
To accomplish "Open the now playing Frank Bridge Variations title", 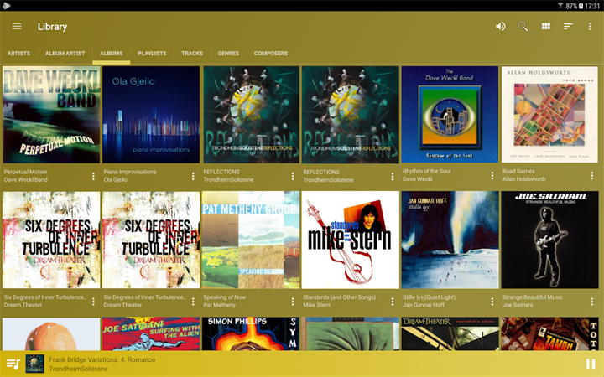I will 102,359.
